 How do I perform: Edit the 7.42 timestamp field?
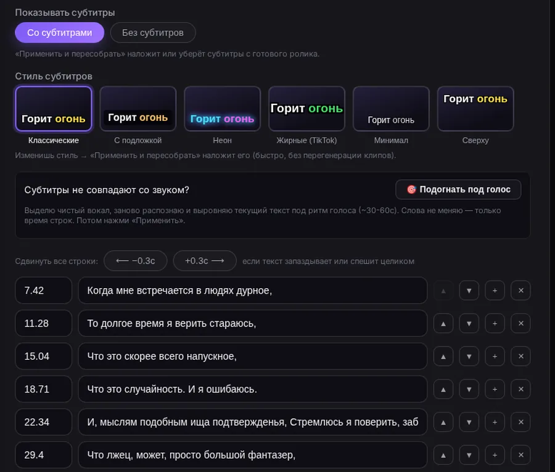[44, 291]
